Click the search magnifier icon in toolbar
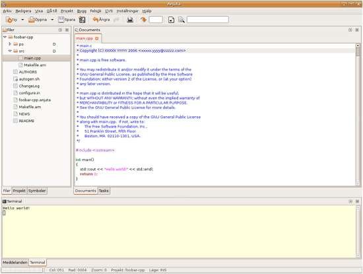Screen dimensions: 363x274 pyautogui.click(x=181, y=20)
